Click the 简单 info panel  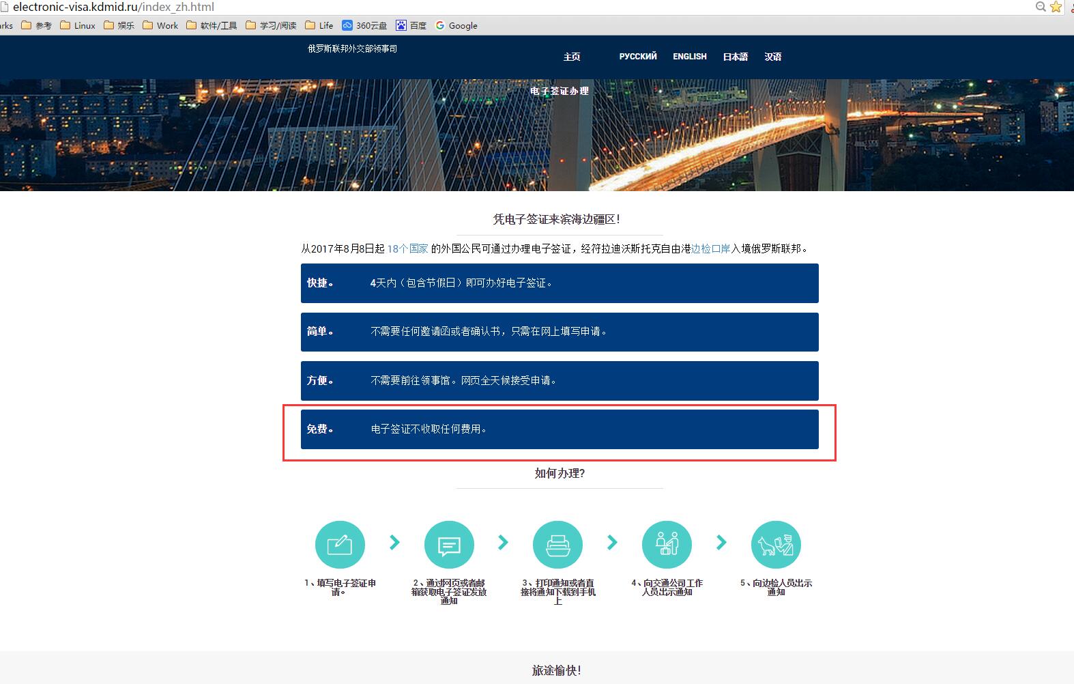(x=560, y=332)
